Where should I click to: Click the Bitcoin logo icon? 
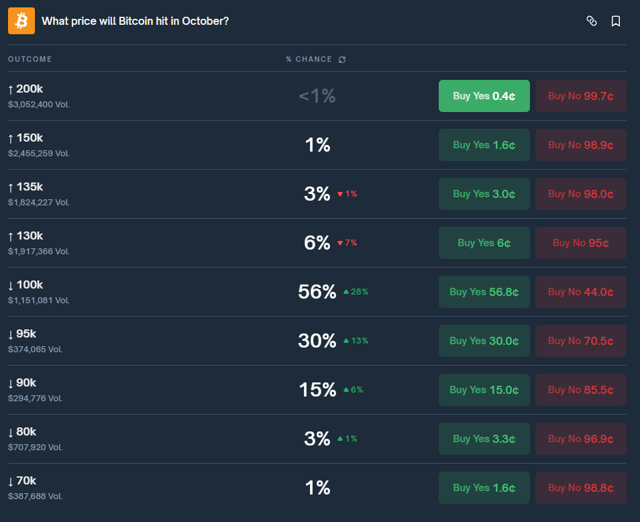(21, 21)
